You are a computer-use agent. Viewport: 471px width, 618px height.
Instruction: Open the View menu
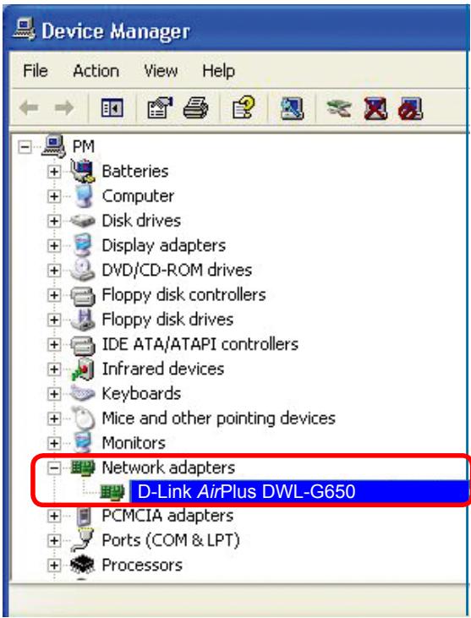pyautogui.click(x=161, y=71)
